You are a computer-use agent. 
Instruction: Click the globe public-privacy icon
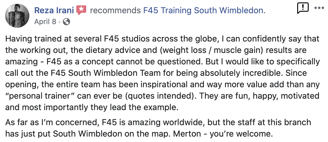[x=67, y=22]
